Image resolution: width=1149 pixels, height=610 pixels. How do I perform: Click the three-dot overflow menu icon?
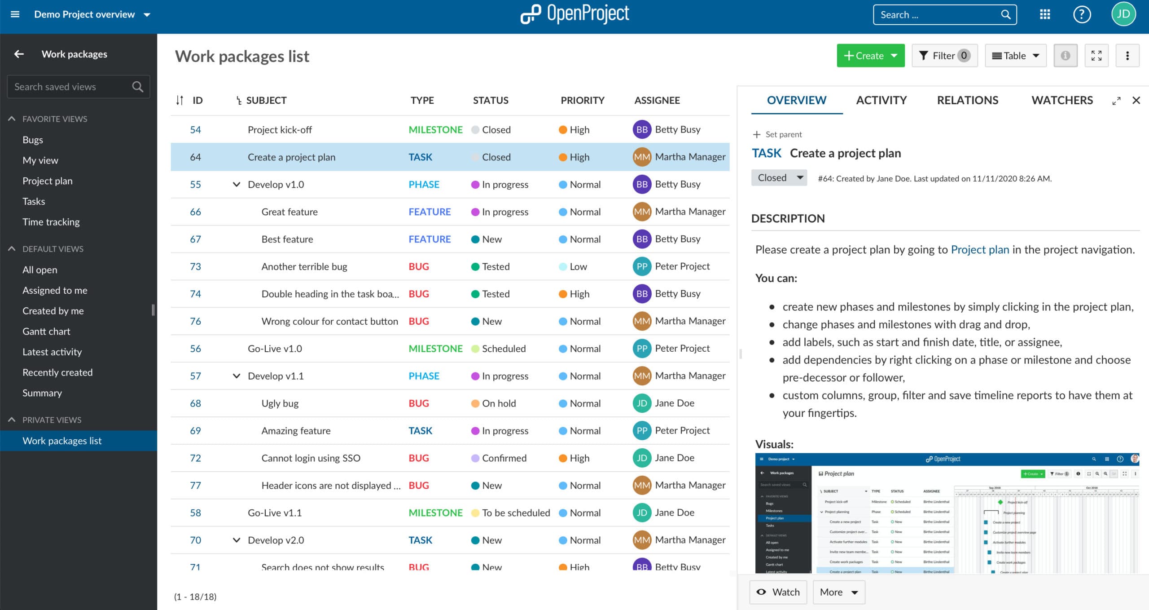[x=1128, y=55]
